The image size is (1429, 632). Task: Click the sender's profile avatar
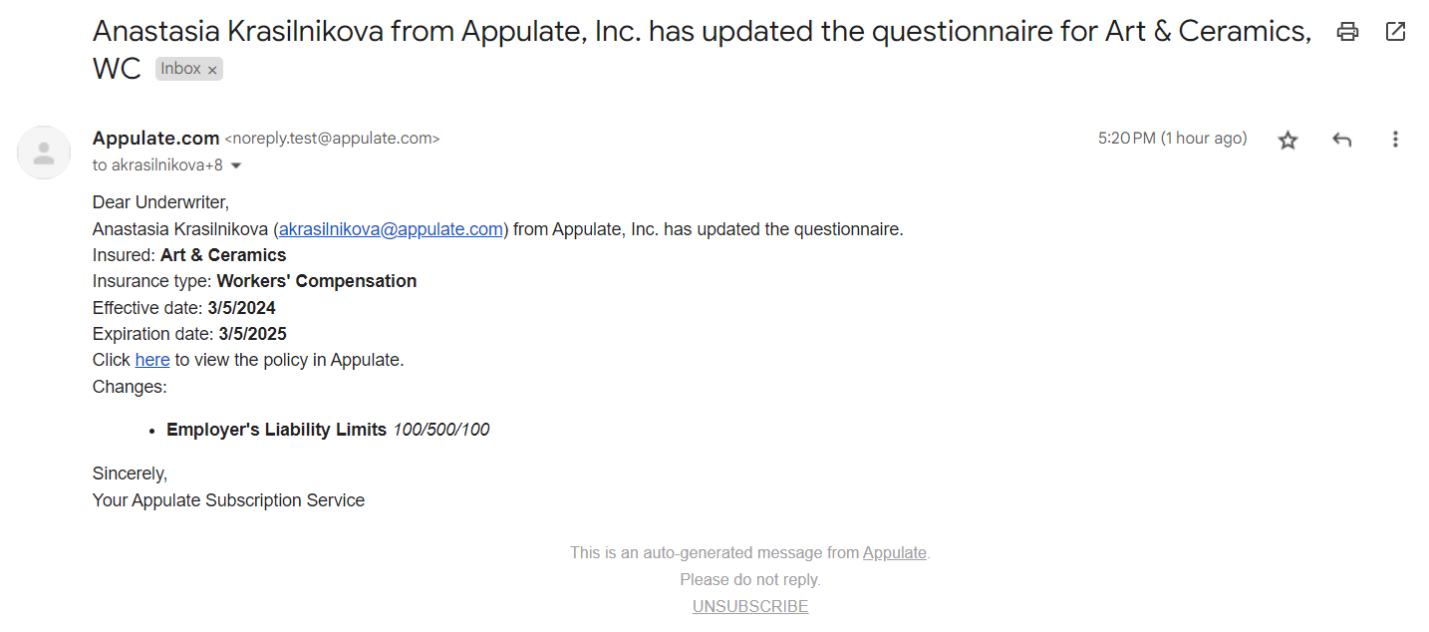click(x=44, y=153)
